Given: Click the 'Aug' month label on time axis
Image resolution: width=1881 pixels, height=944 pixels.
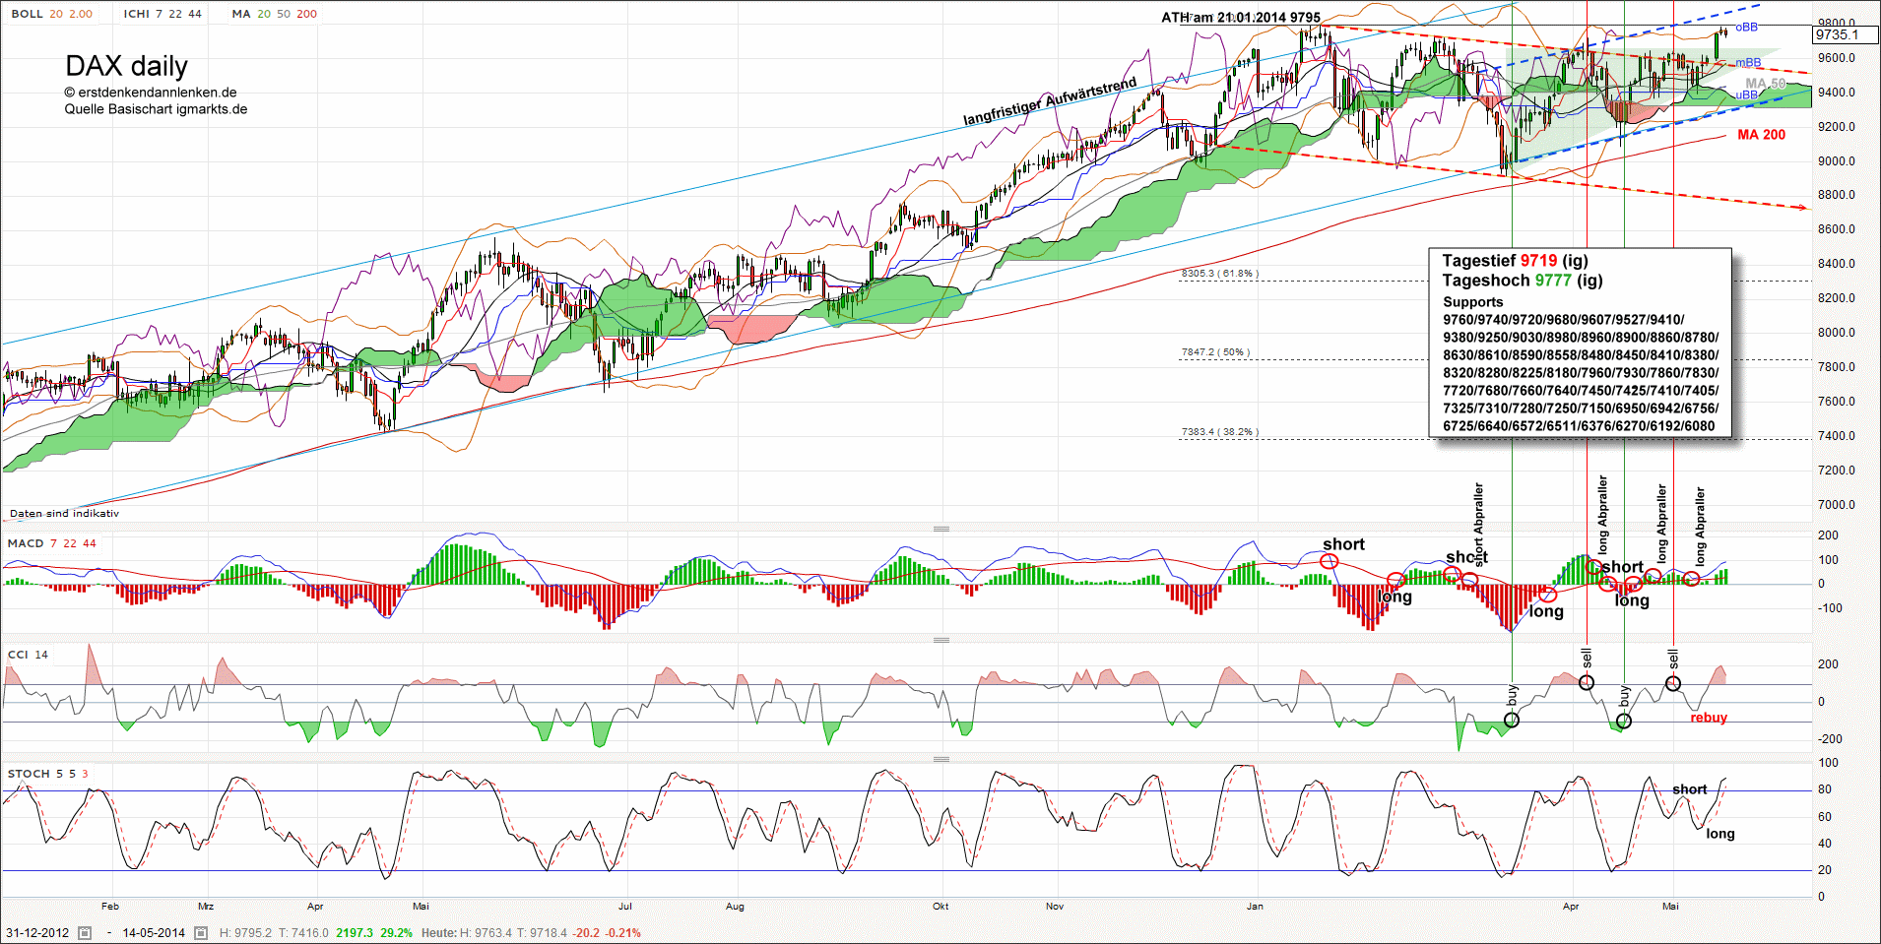Looking at the screenshot, I should (735, 907).
